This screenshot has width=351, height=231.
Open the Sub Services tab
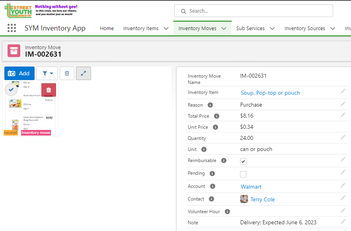[x=250, y=29]
